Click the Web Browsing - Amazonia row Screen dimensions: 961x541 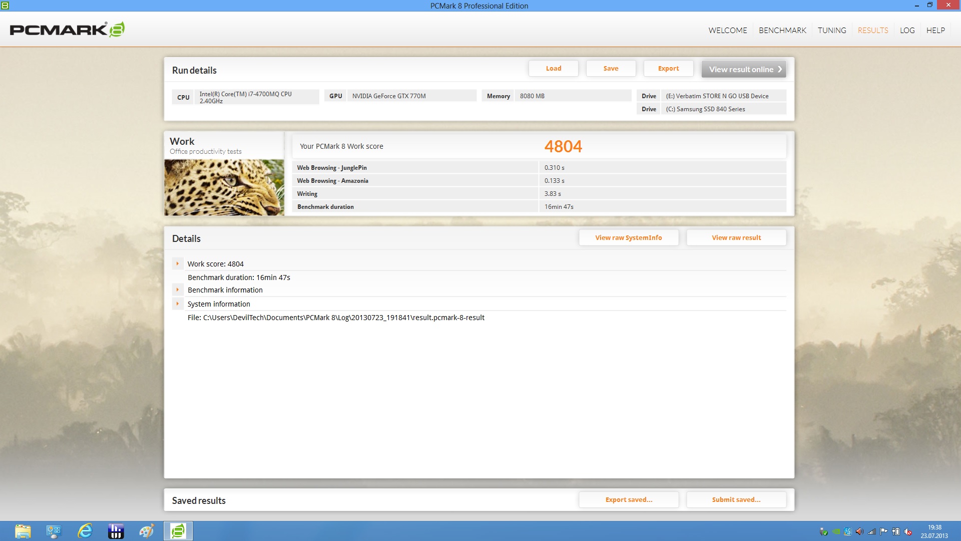(x=539, y=180)
